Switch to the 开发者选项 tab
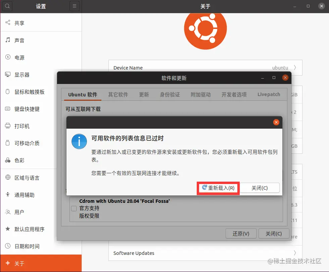This screenshot has width=329, height=272. click(234, 95)
